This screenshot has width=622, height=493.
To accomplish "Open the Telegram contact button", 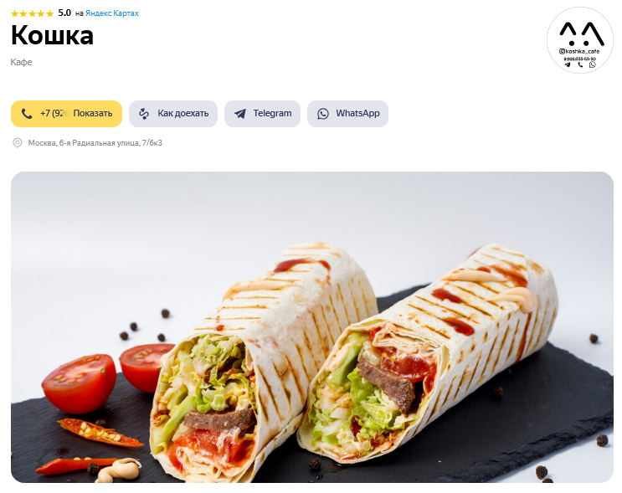I will 262,114.
